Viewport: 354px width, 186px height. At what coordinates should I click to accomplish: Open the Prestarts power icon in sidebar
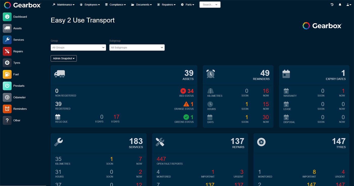coord(7,86)
